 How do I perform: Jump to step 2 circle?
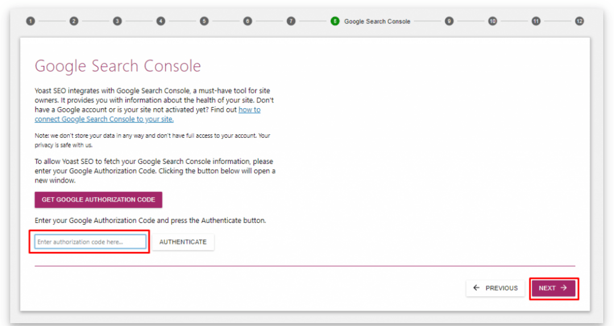(74, 21)
